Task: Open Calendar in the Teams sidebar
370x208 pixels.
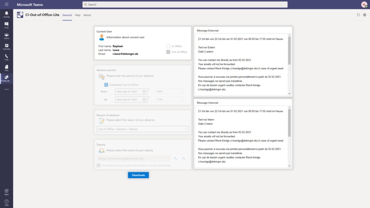Action: [x=6, y=46]
